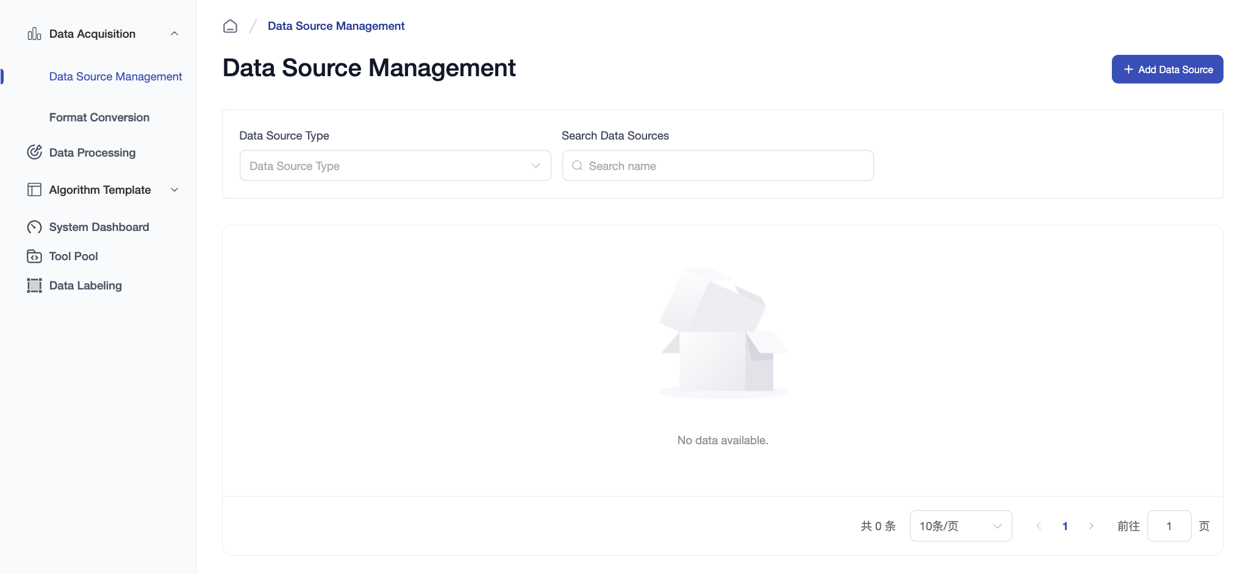Expand the Algorithm Template submenu chevron
Screen dimensions: 1254x574
(x=174, y=190)
